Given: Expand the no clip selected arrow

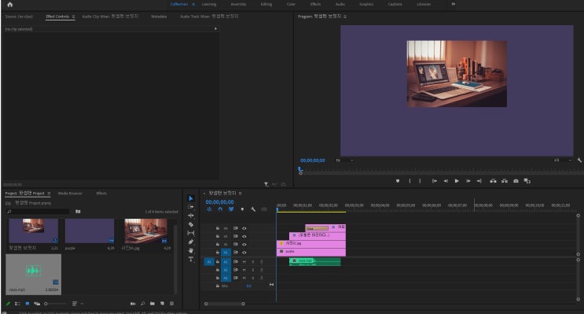Looking at the screenshot, I should pyautogui.click(x=215, y=28).
